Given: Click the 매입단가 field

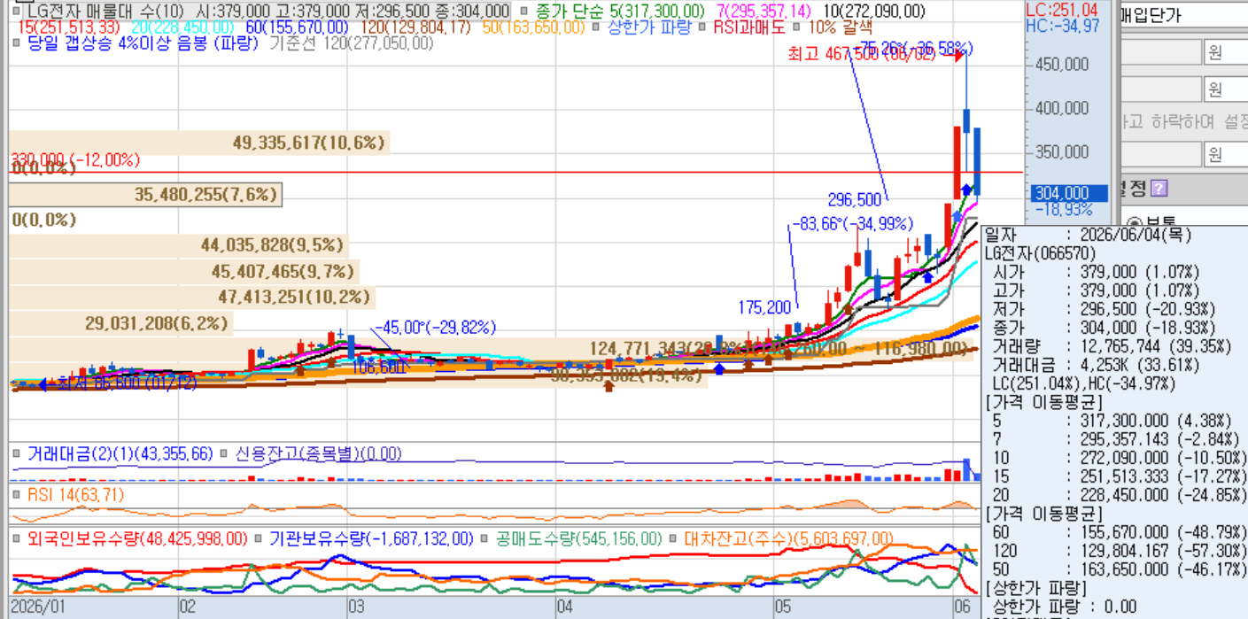Looking at the screenshot, I should click(1183, 15).
